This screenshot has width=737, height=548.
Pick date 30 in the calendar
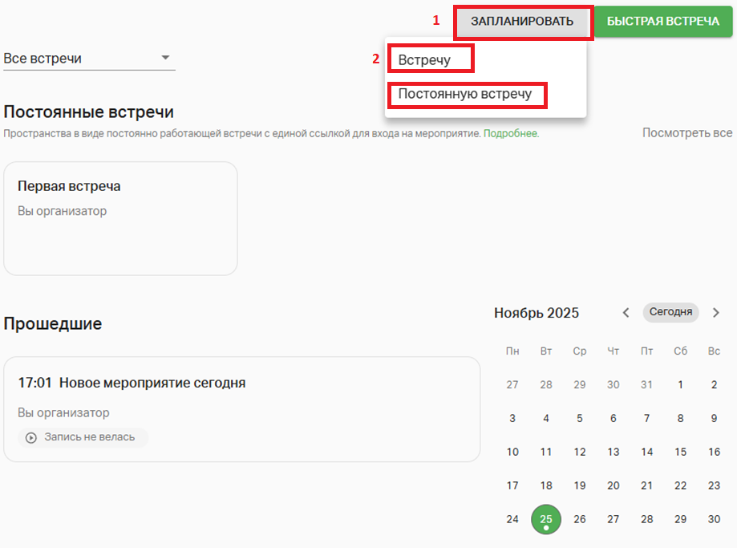point(715,519)
